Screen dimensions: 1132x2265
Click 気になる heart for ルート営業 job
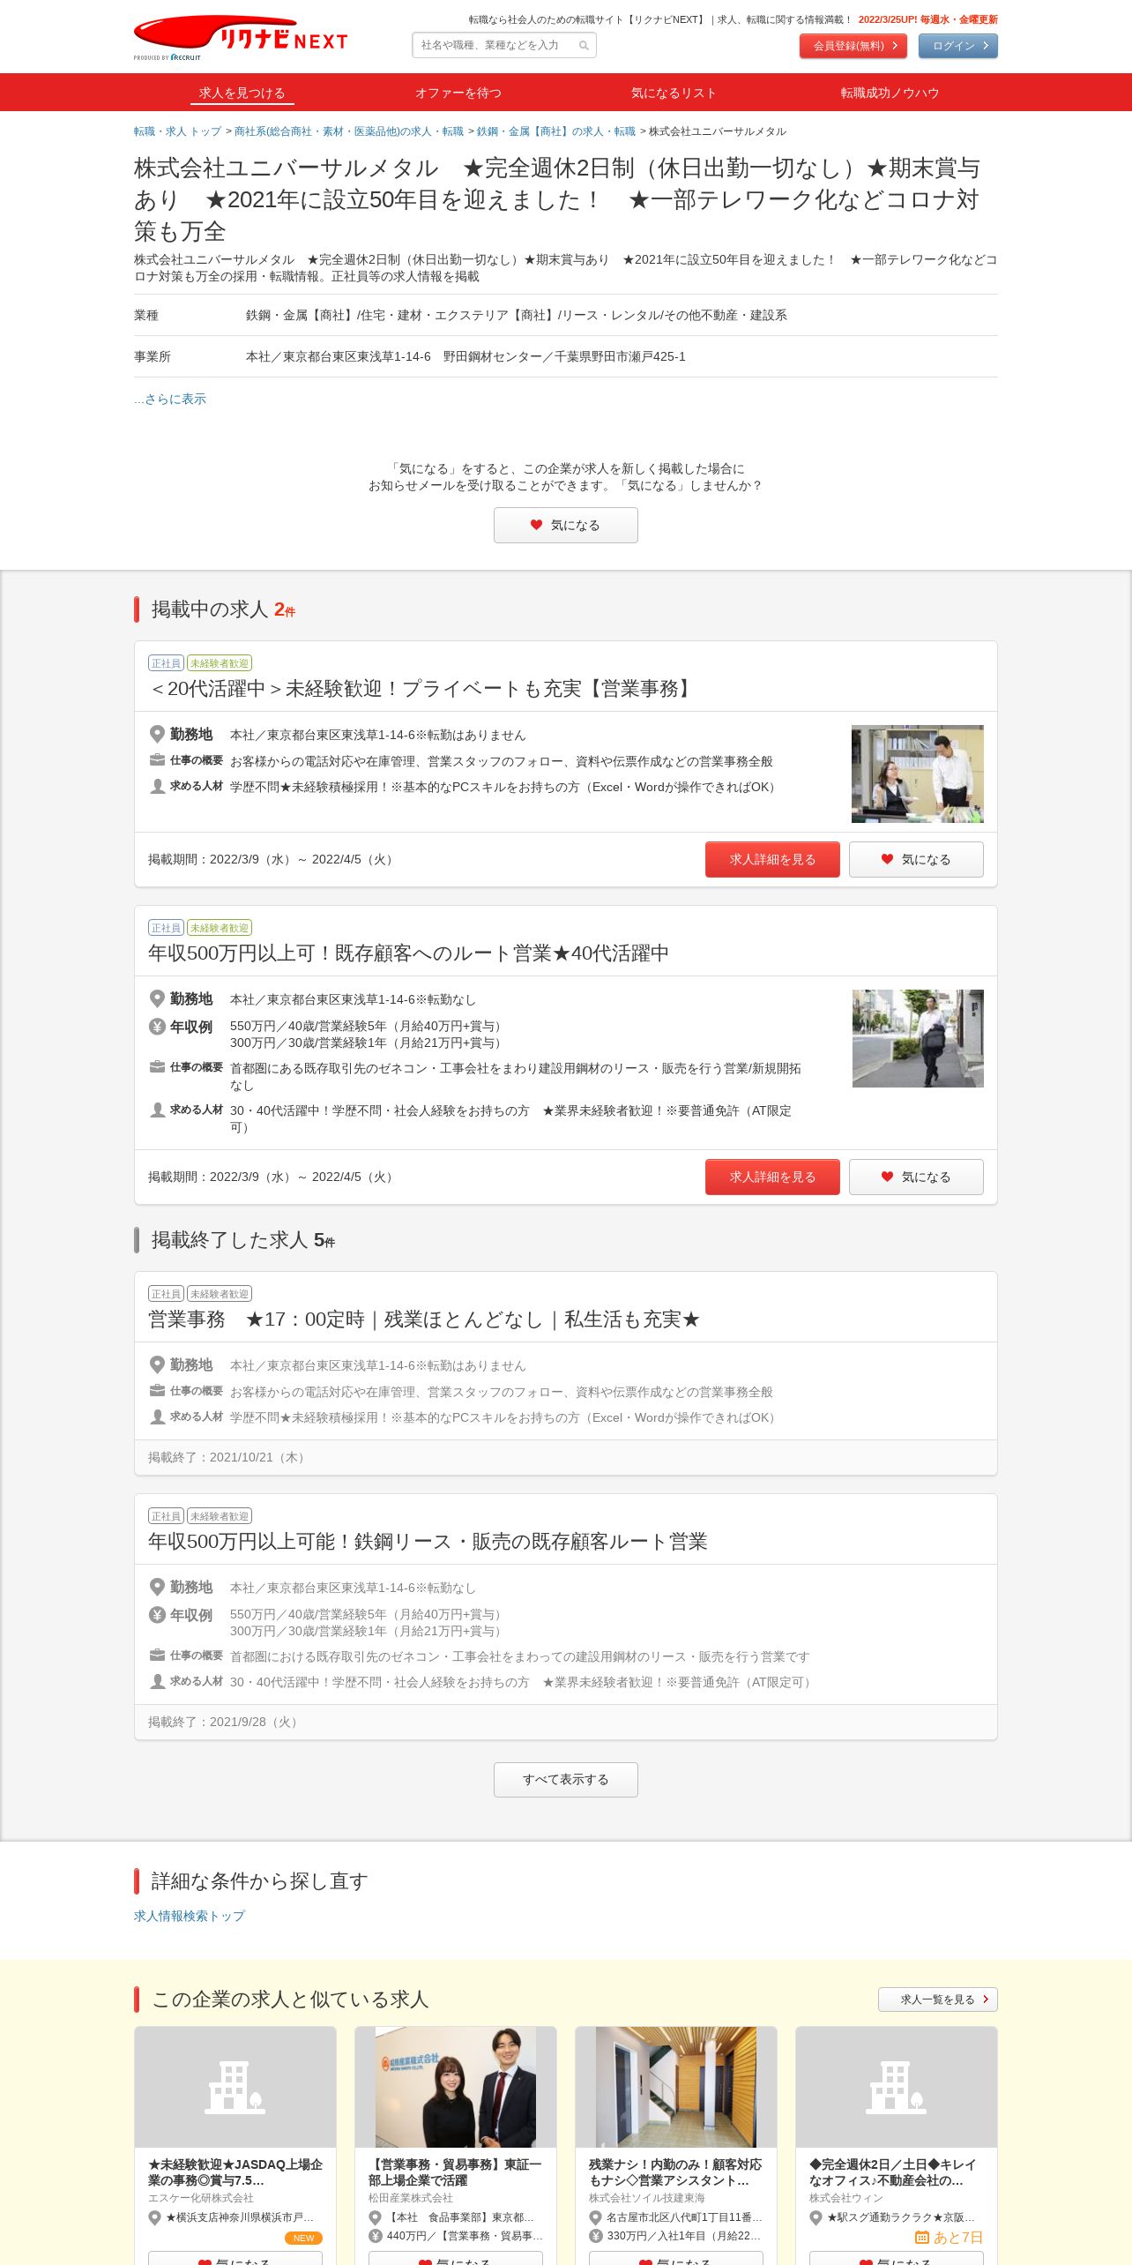point(916,1177)
